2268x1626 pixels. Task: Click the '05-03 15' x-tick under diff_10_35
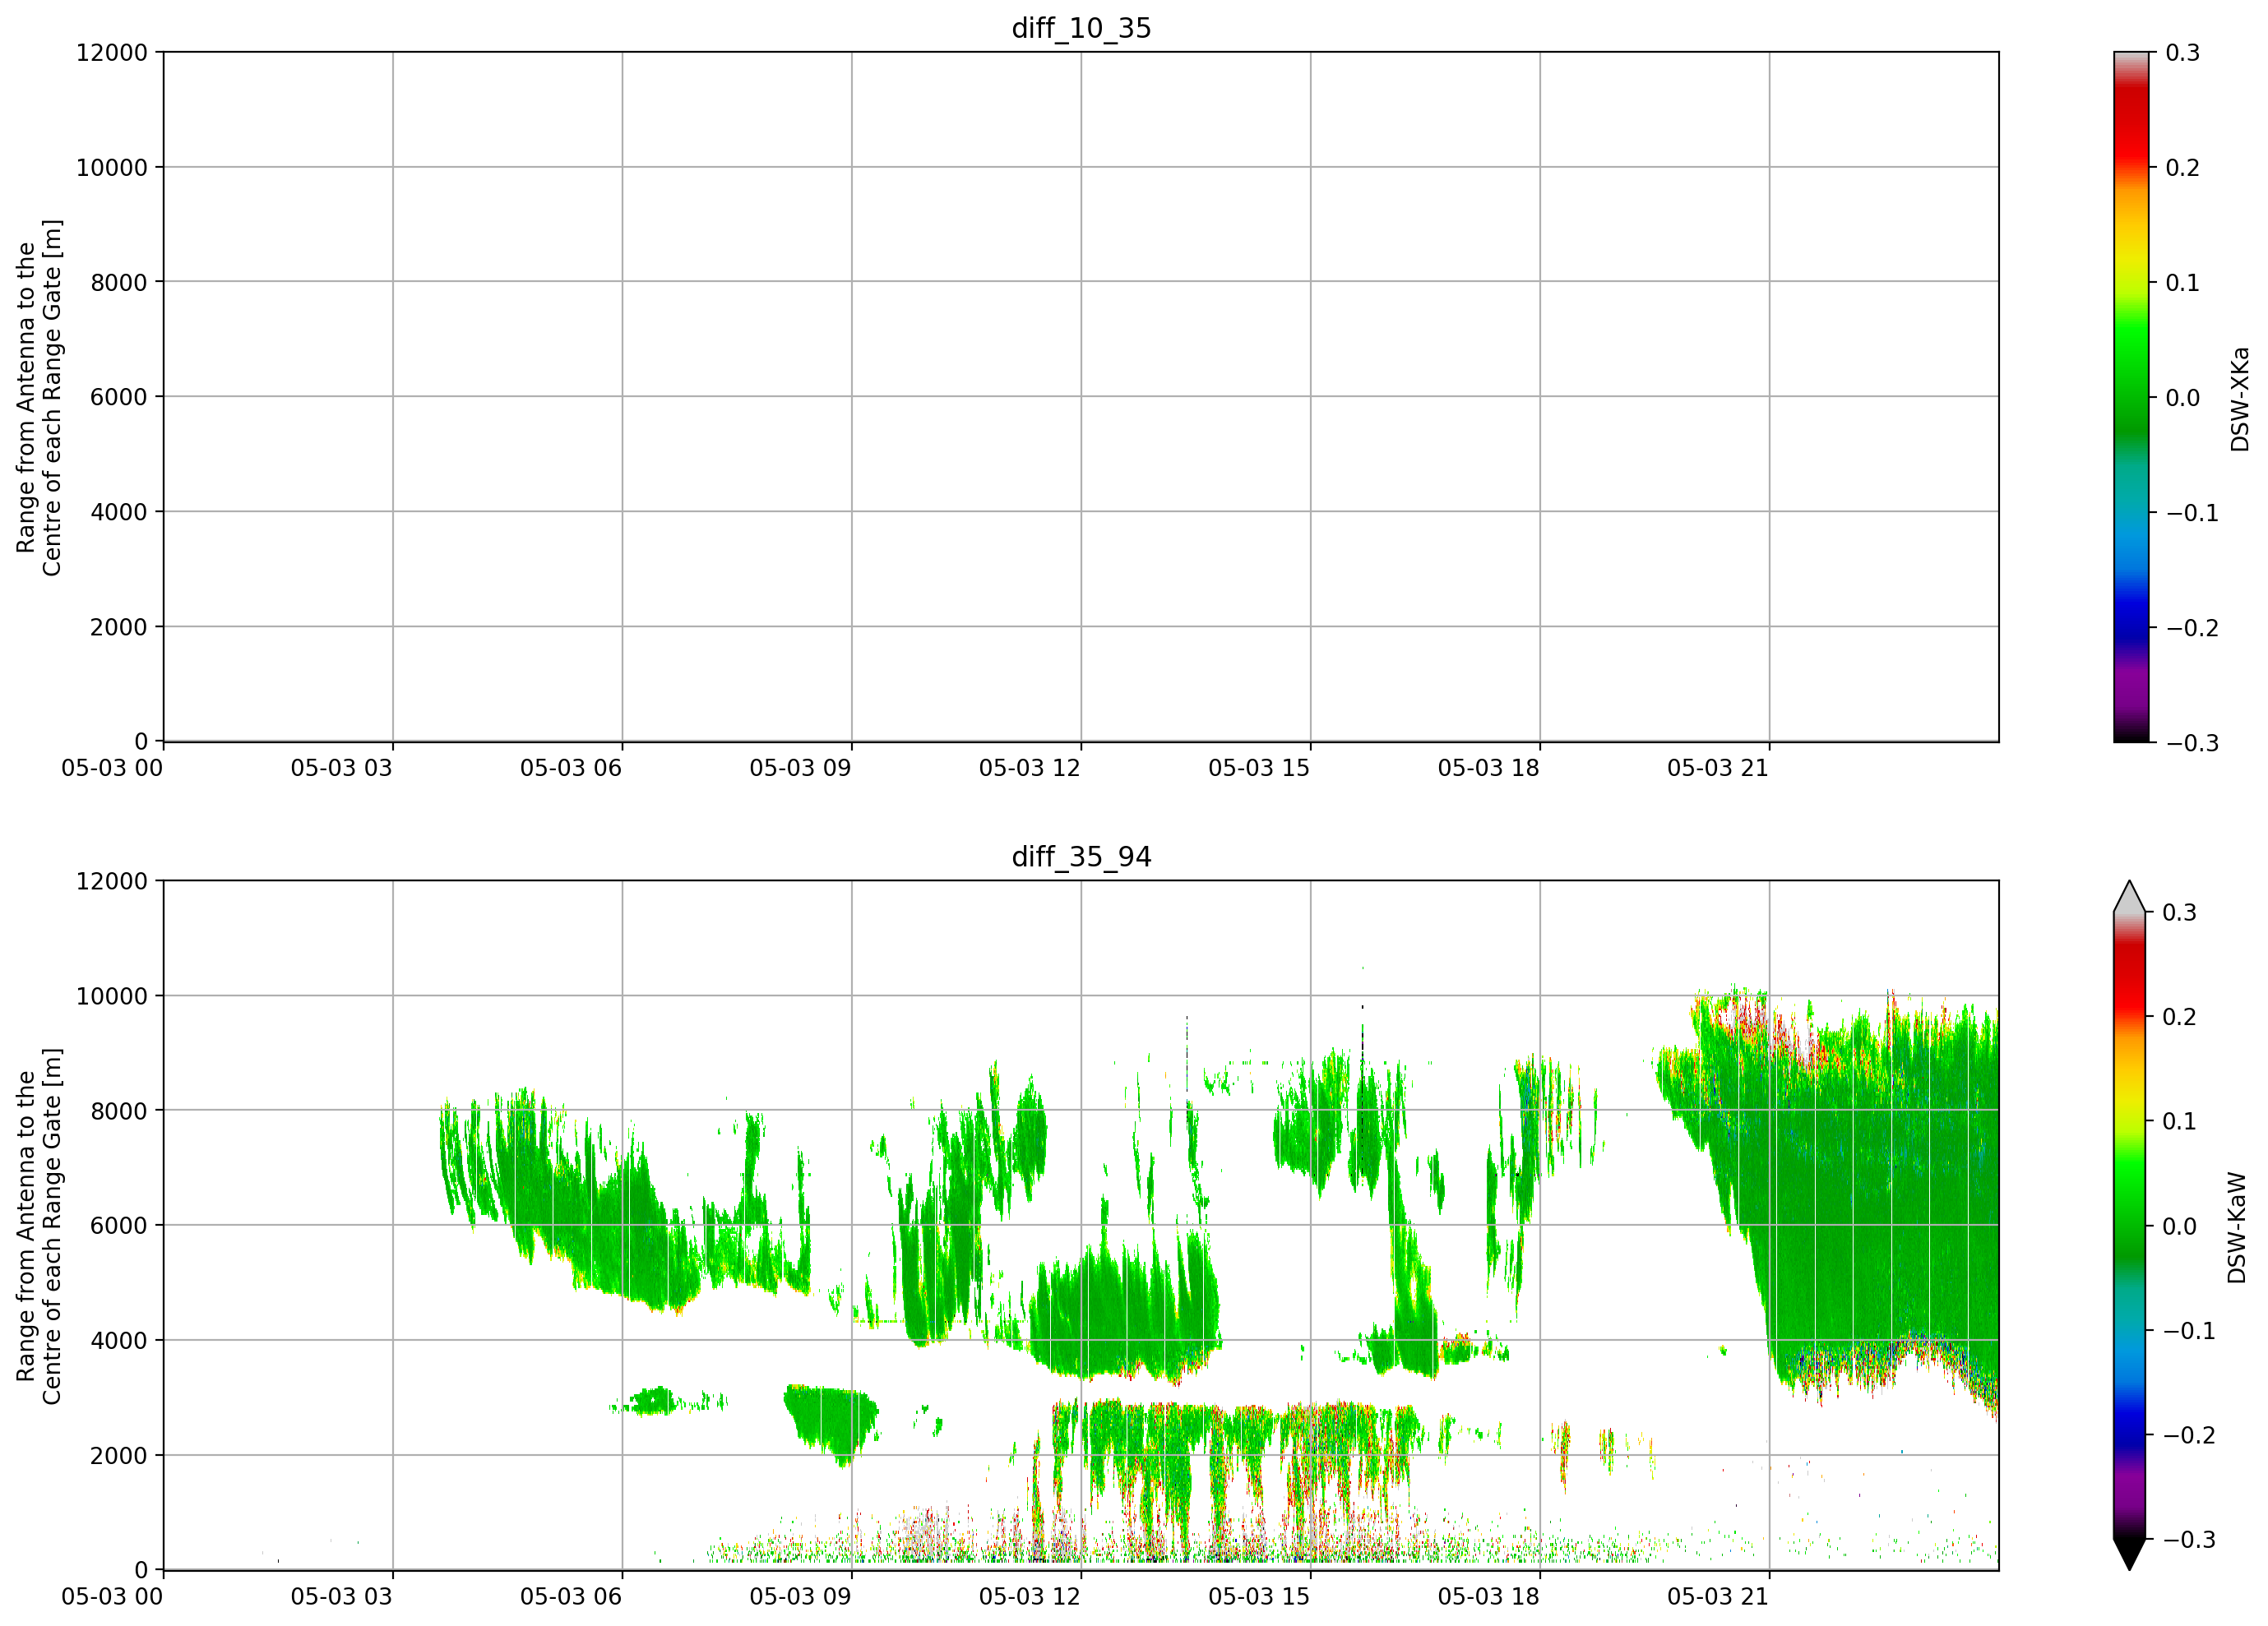[x=1259, y=768]
